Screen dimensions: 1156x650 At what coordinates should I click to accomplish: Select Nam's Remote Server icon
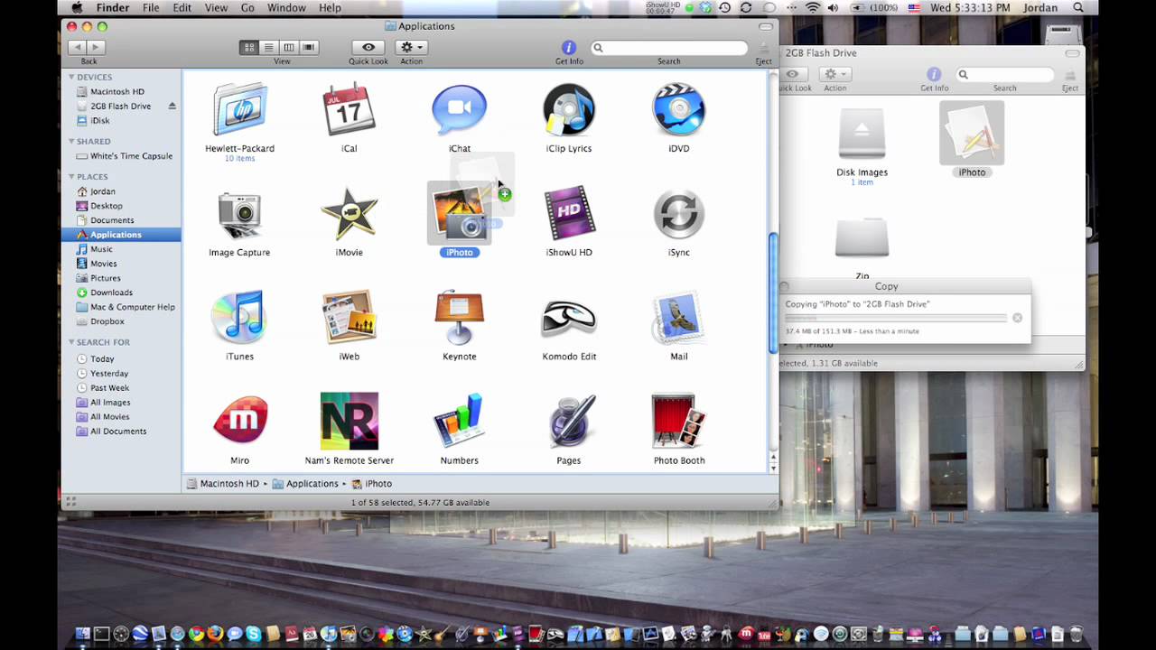pyautogui.click(x=350, y=421)
